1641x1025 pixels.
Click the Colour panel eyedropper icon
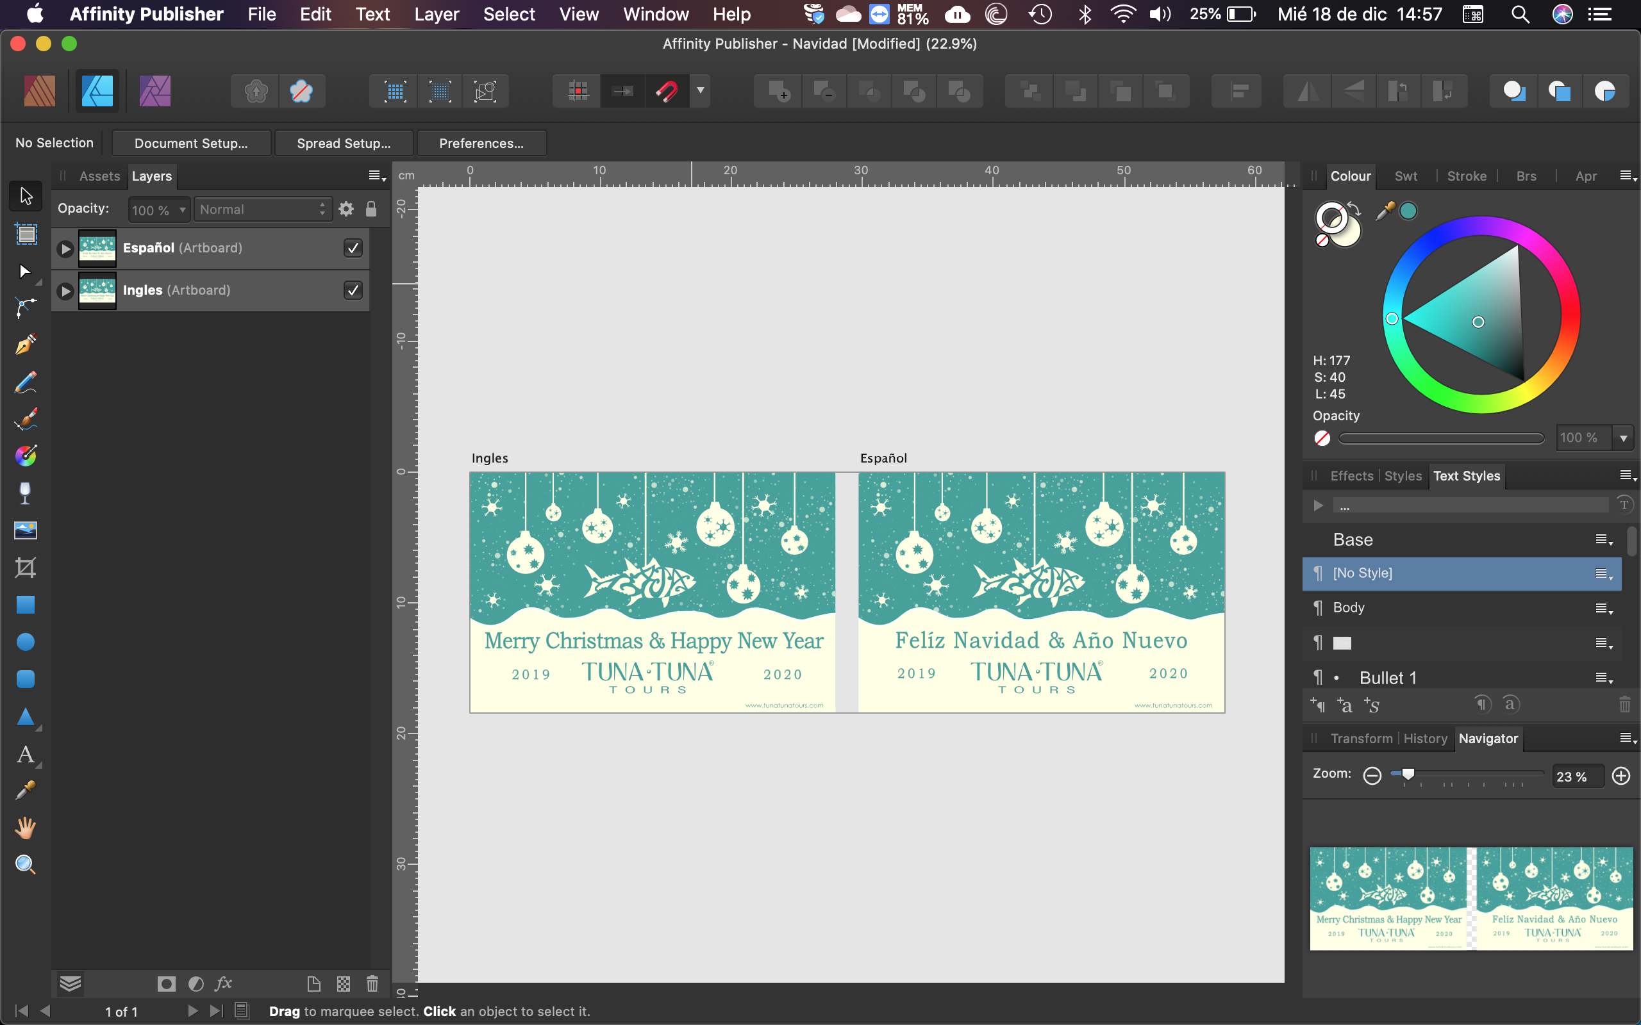pos(1385,211)
